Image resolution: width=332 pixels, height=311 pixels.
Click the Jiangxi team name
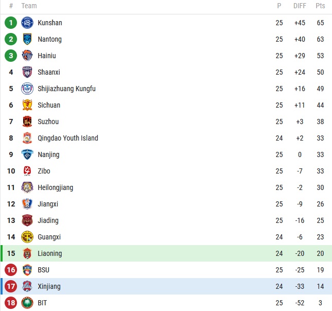coord(48,204)
